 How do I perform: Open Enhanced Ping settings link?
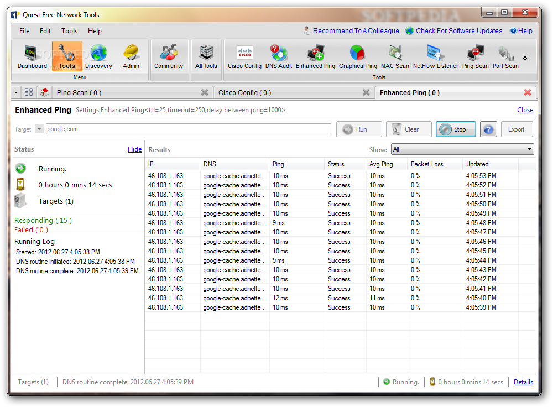pos(181,110)
